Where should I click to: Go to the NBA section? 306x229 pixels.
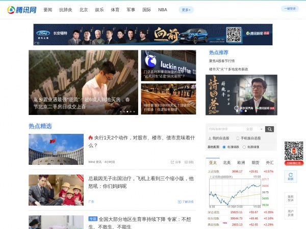point(163,10)
